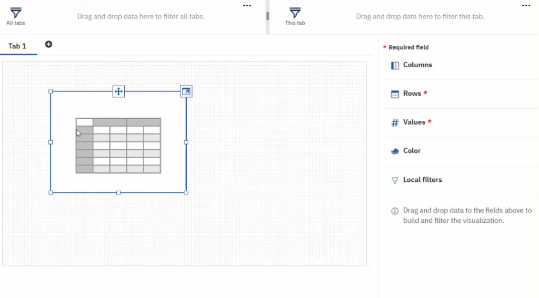The width and height of the screenshot is (539, 298).
Task: Click the Local filters funnel icon
Action: [x=395, y=180]
